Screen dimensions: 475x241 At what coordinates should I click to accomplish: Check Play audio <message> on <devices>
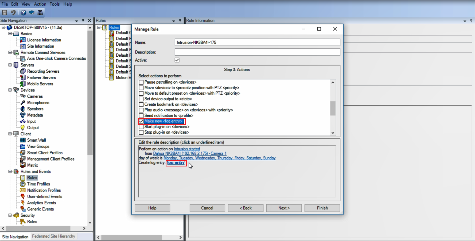coord(141,110)
